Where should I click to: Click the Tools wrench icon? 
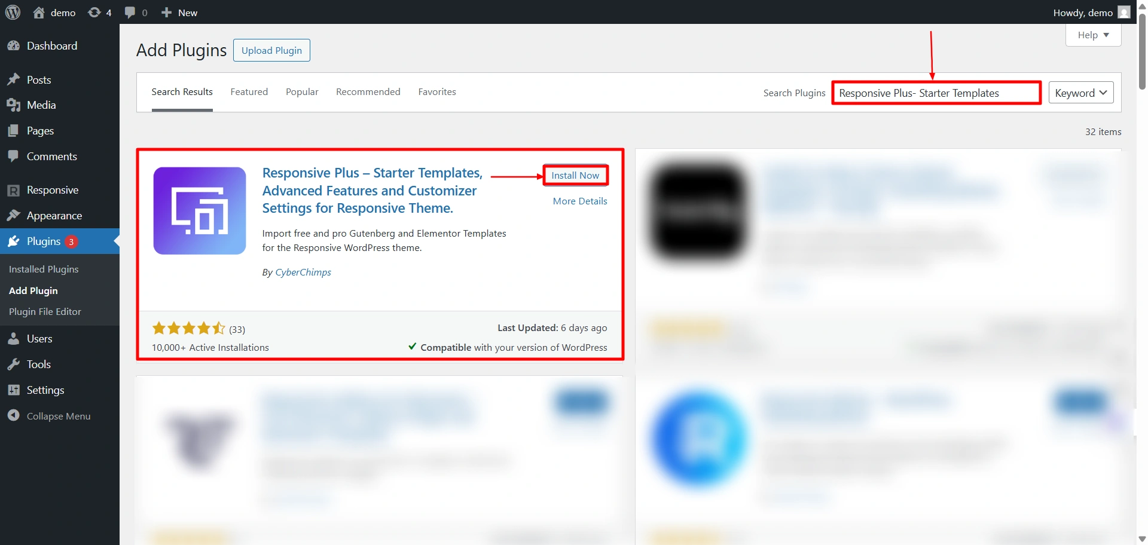click(13, 365)
